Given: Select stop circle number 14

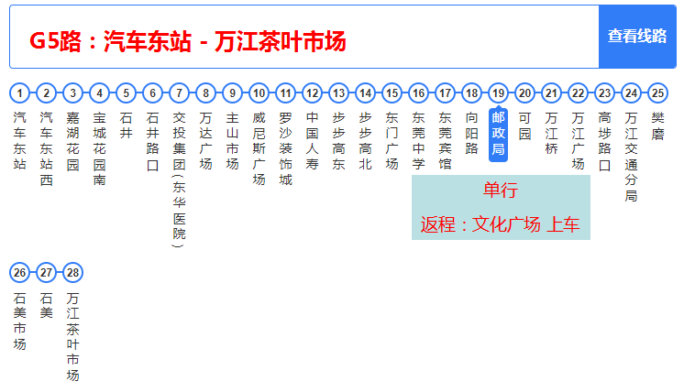Looking at the screenshot, I should [366, 93].
